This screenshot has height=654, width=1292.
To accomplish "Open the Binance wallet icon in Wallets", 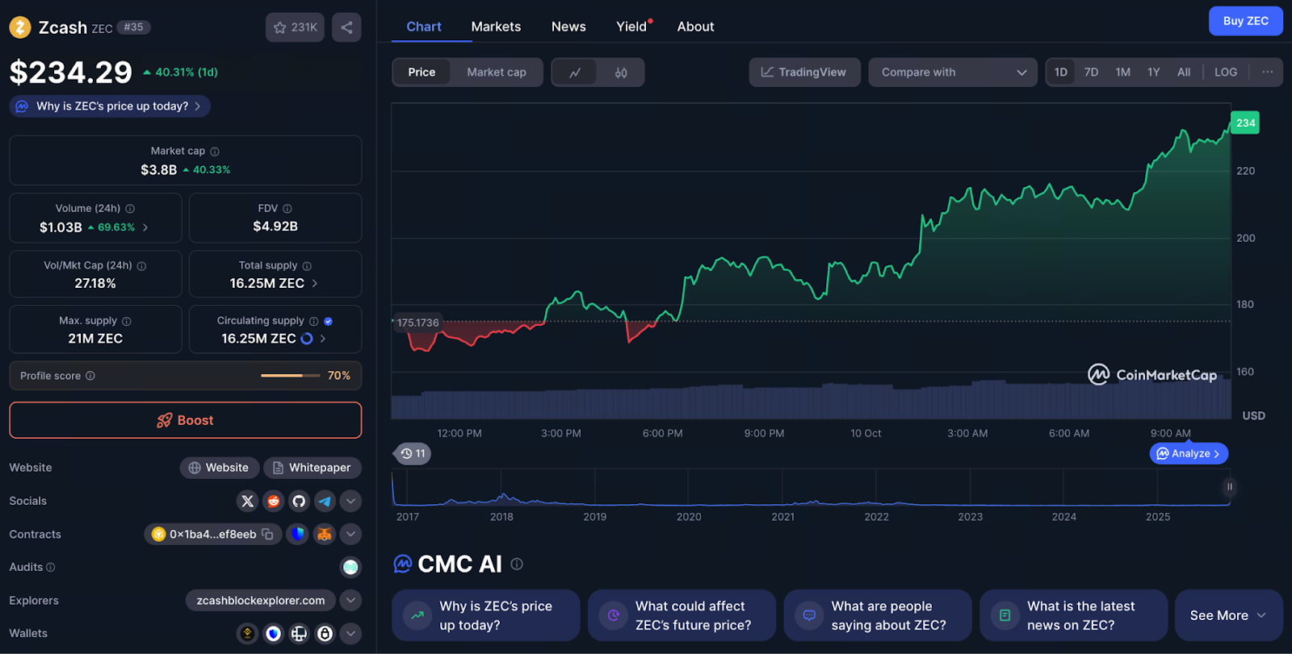I will [247, 634].
